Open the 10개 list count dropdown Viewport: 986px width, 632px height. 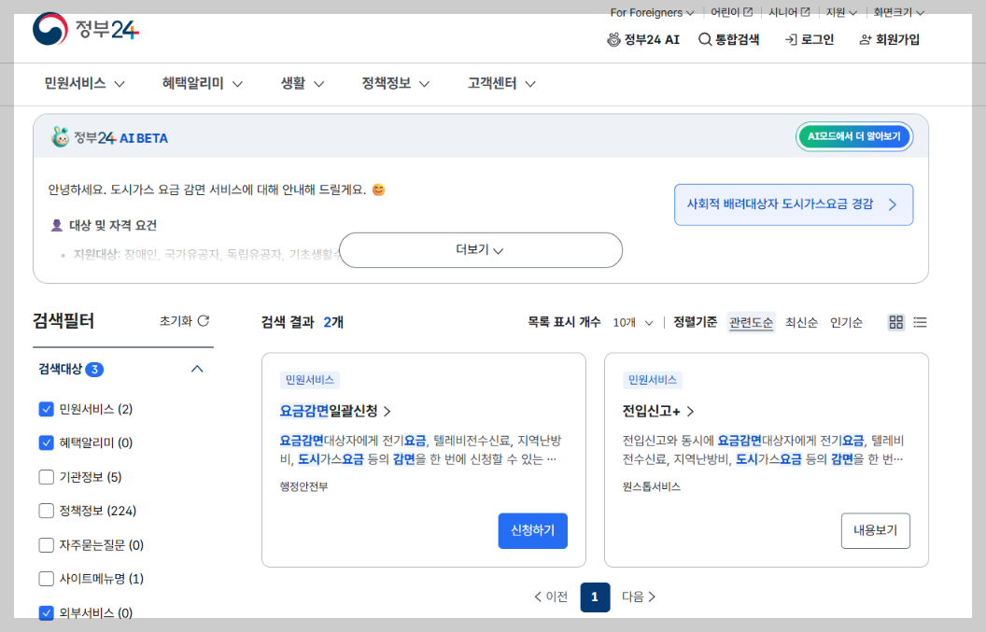[633, 323]
